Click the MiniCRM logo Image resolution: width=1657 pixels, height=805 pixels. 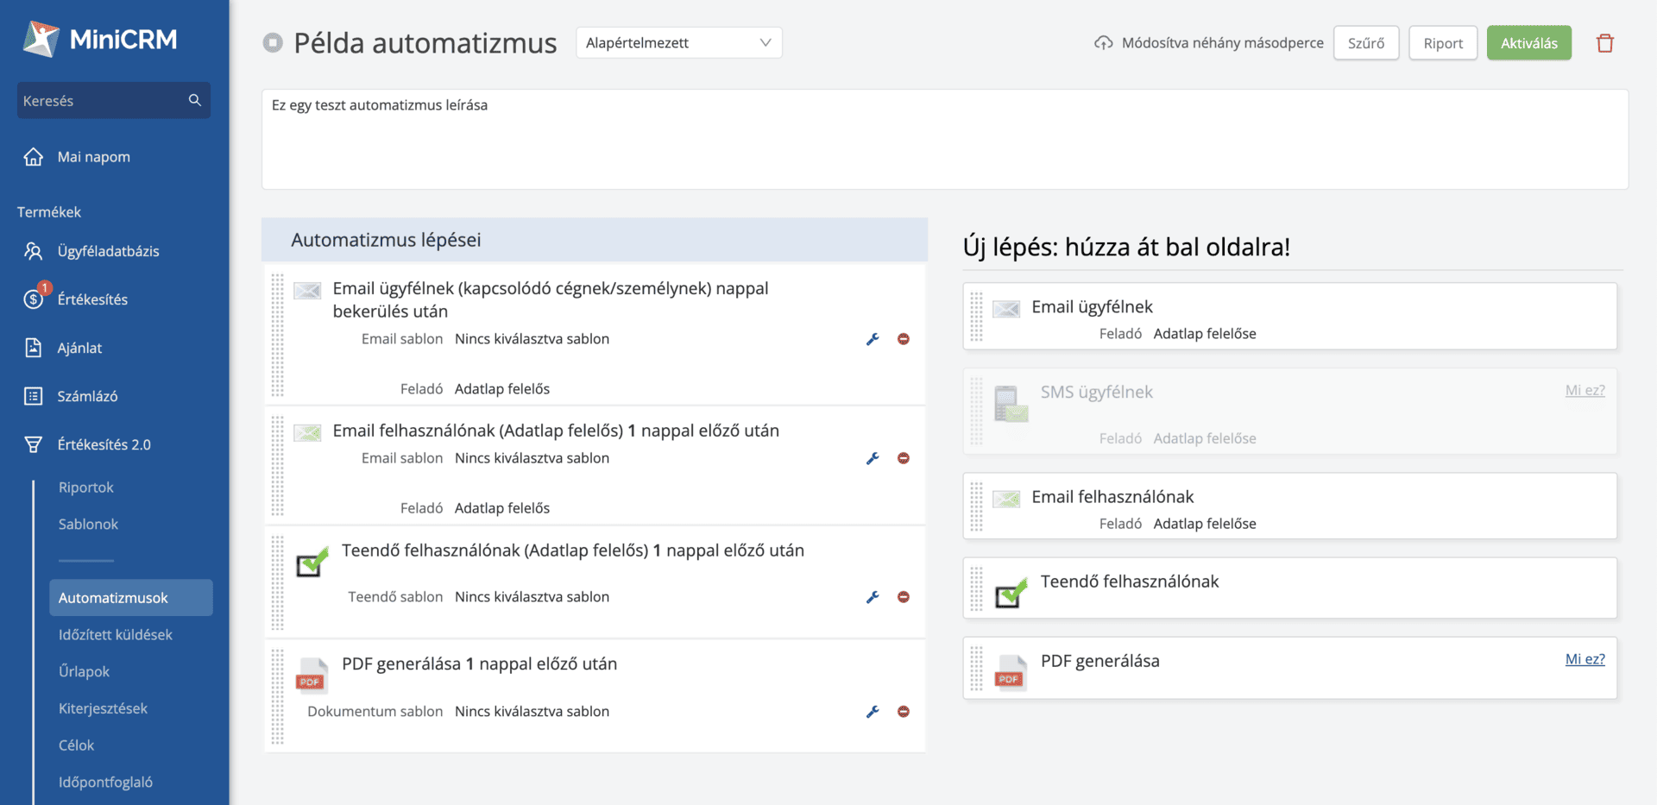pyautogui.click(x=100, y=39)
